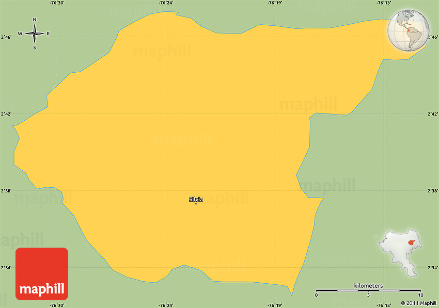Click the -76°19' longitude label at the top

tap(275, 3)
